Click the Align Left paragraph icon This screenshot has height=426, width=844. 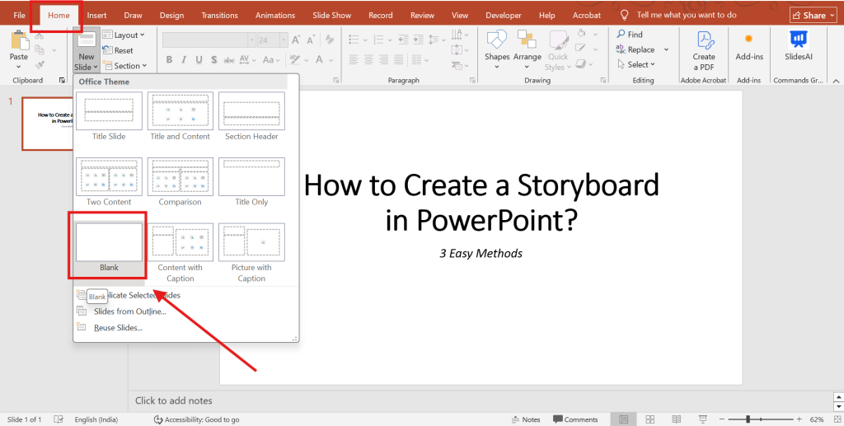click(x=354, y=59)
